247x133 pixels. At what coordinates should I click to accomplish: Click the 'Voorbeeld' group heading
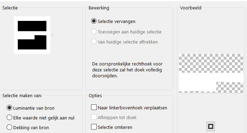coord(190,8)
